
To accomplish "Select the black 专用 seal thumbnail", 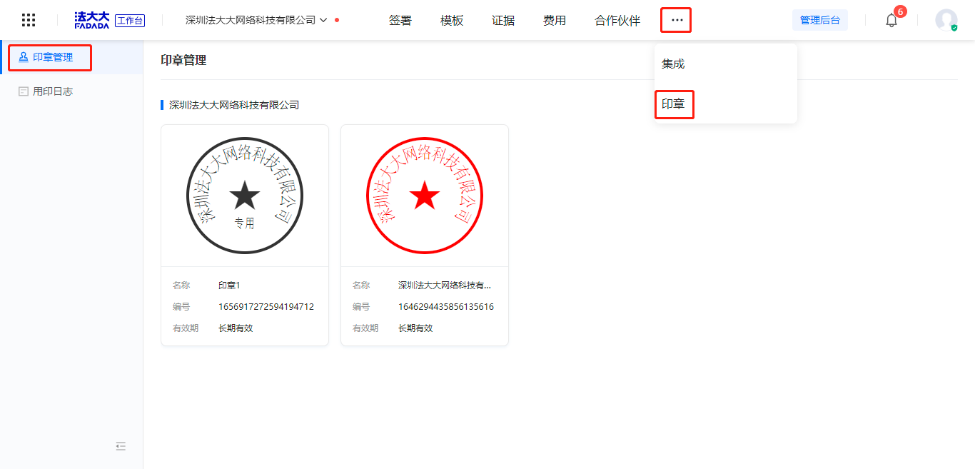I will (245, 196).
